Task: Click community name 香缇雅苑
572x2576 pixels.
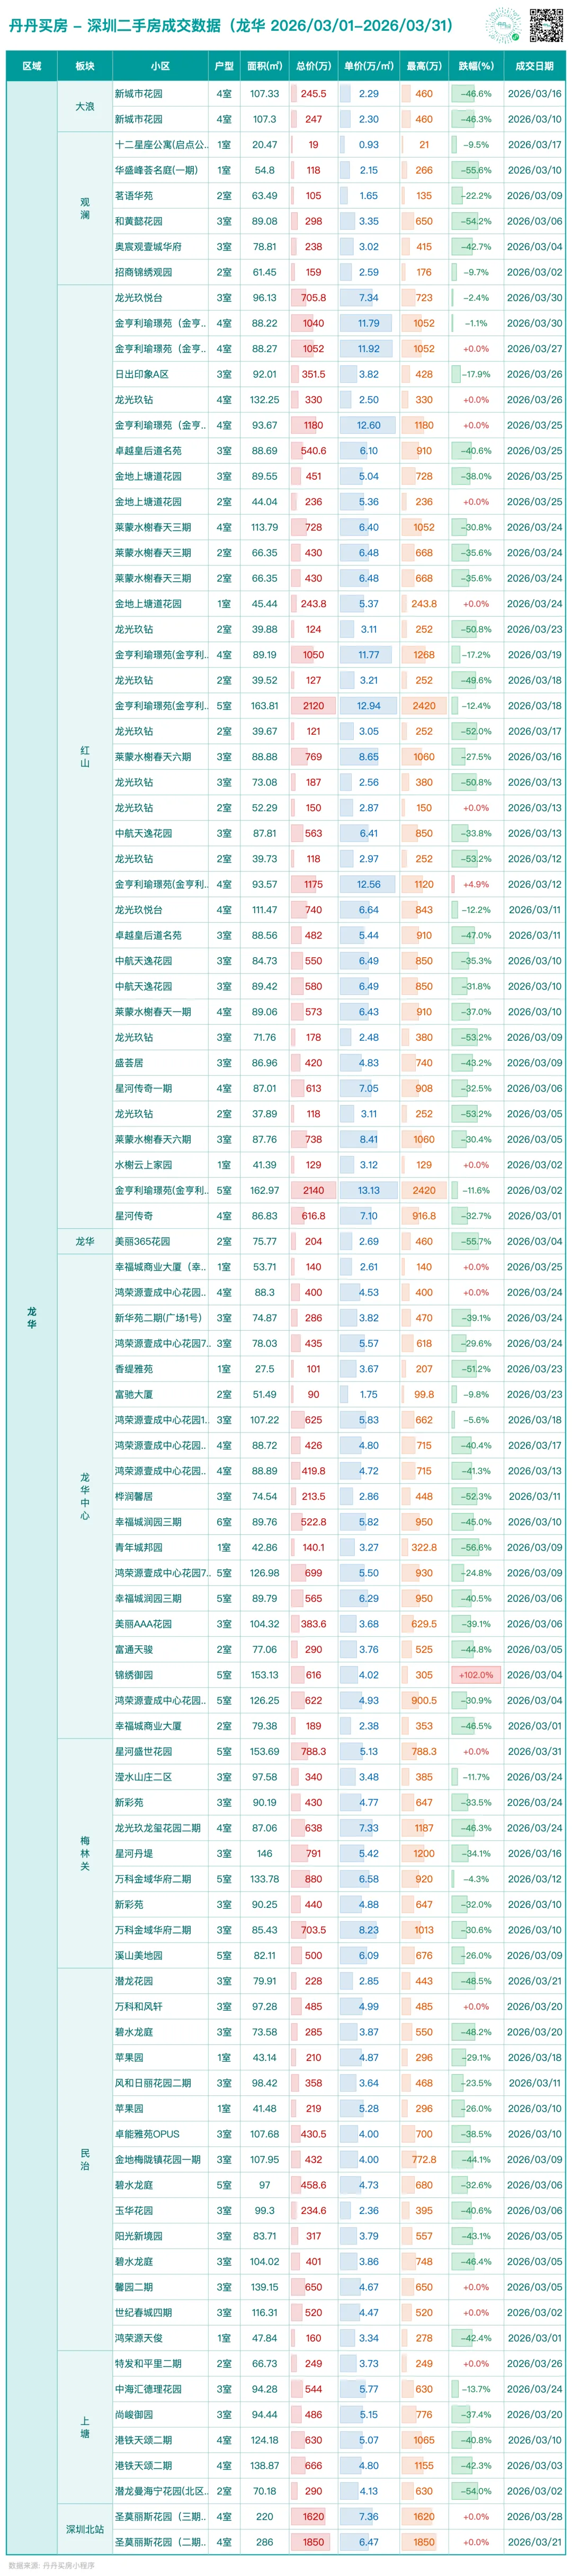Action: pyautogui.click(x=134, y=1369)
